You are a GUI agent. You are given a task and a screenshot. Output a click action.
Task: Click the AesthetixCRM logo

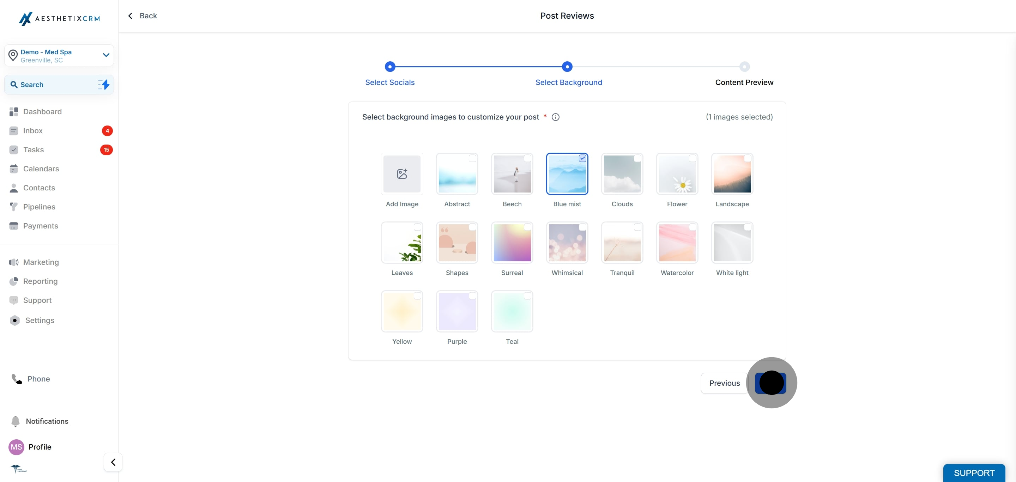[59, 19]
